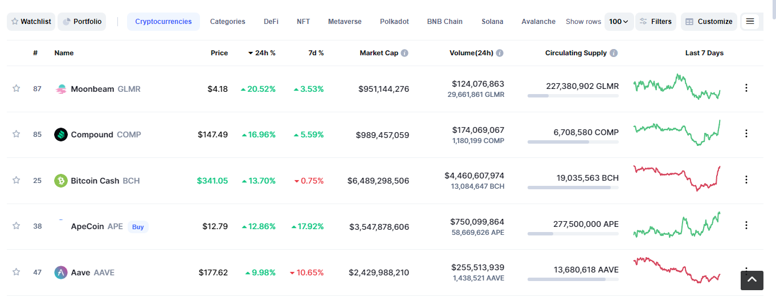
Task: Click the hamburger list view icon
Action: 750,22
